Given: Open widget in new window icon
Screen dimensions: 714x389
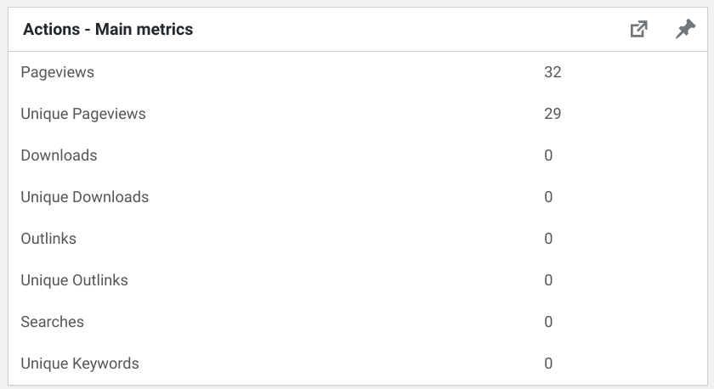Looking at the screenshot, I should click(639, 29).
